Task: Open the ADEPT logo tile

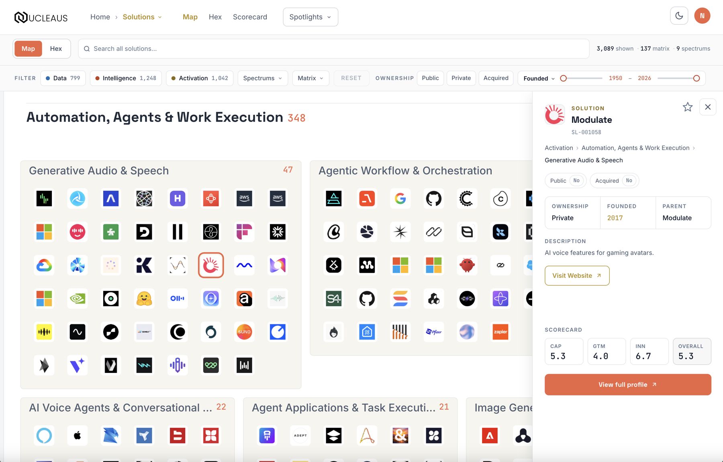Action: [300, 435]
